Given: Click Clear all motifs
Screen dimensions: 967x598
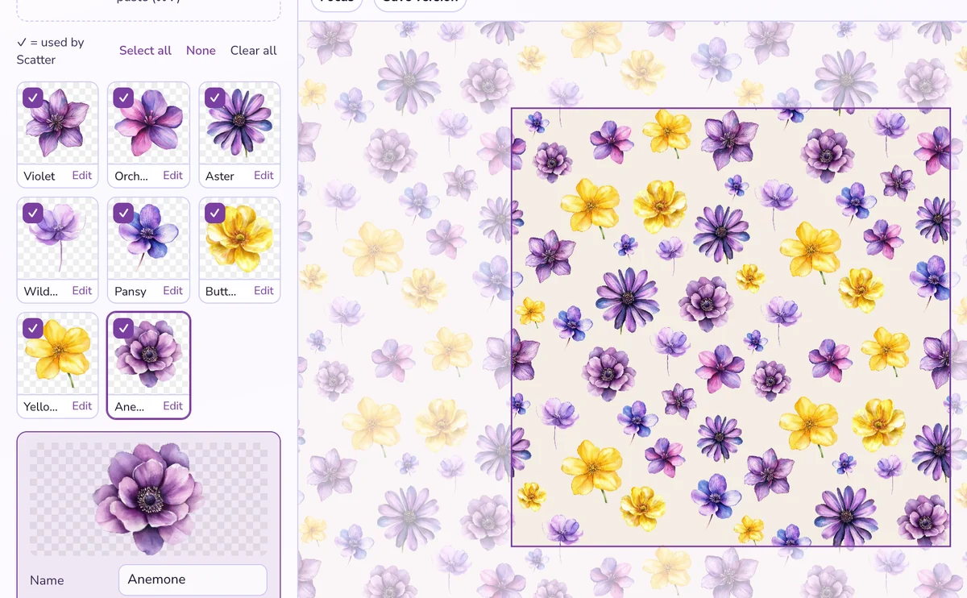Looking at the screenshot, I should [x=254, y=50].
